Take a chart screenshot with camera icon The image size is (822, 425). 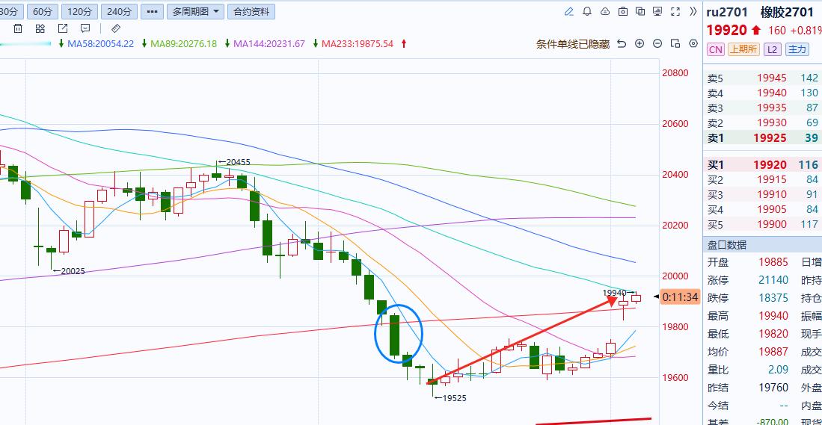pos(623,11)
